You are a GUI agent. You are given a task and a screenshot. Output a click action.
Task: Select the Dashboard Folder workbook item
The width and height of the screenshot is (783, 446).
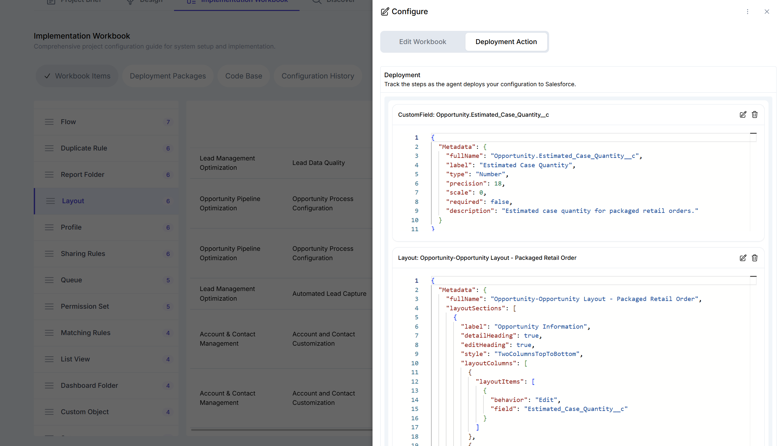106,386
